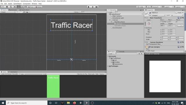Open the Window menu
This screenshot has height=105, width=186.
[34, 4]
